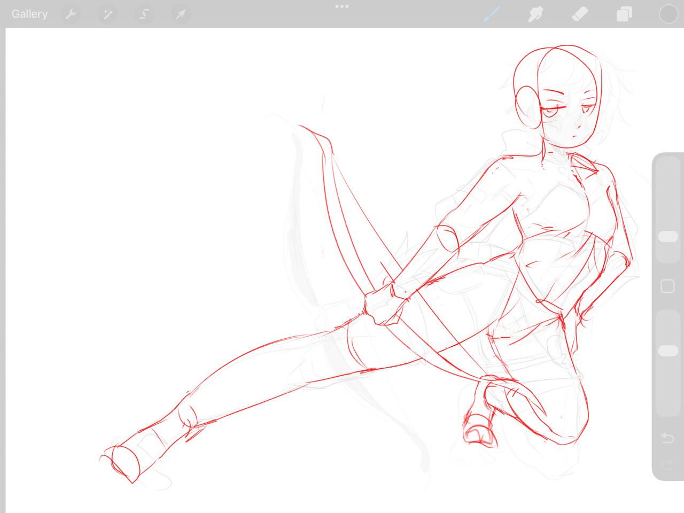
Task: Tap the square modify button in sidebar
Action: (x=667, y=286)
